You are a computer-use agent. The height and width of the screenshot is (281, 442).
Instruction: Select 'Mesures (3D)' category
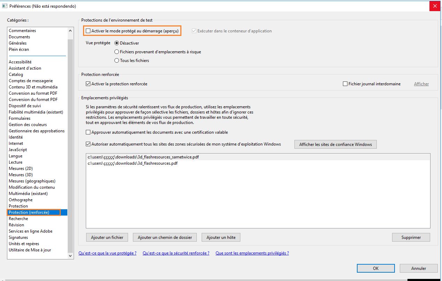[21, 175]
